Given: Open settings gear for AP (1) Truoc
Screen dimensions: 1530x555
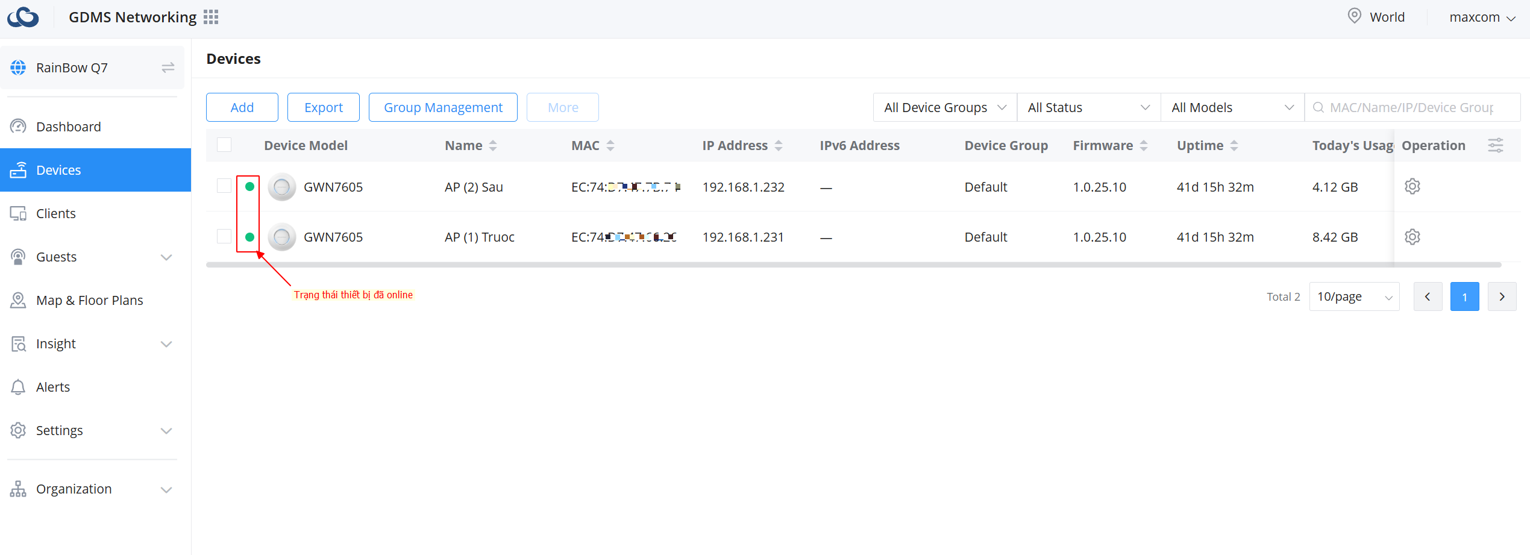Looking at the screenshot, I should pyautogui.click(x=1412, y=237).
